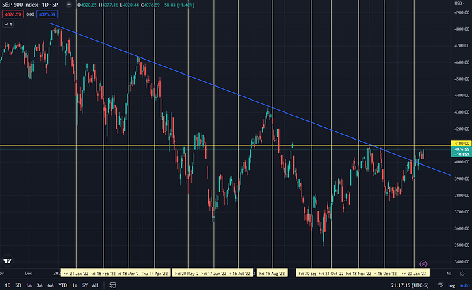
Task: Open the TradingView logo in chart corner
Action: pos(8,261)
